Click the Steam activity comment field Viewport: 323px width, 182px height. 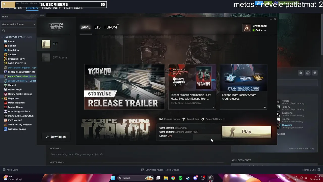pyautogui.click(x=136, y=154)
